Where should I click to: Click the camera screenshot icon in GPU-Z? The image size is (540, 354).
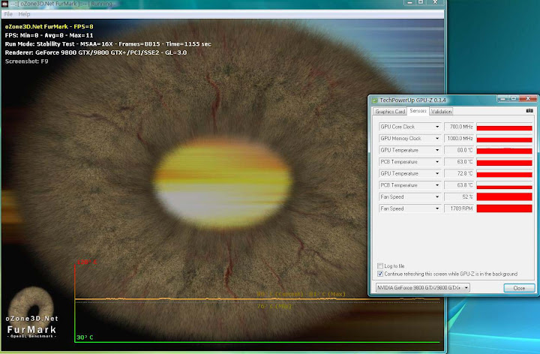click(x=529, y=111)
